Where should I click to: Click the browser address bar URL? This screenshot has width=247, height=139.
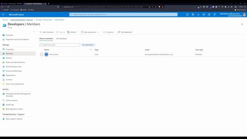(103, 7)
